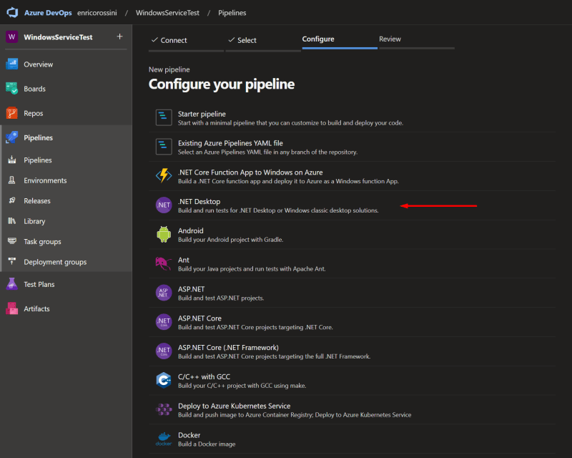
Task: Click the .NET Core Function App lightning icon
Action: click(x=164, y=175)
